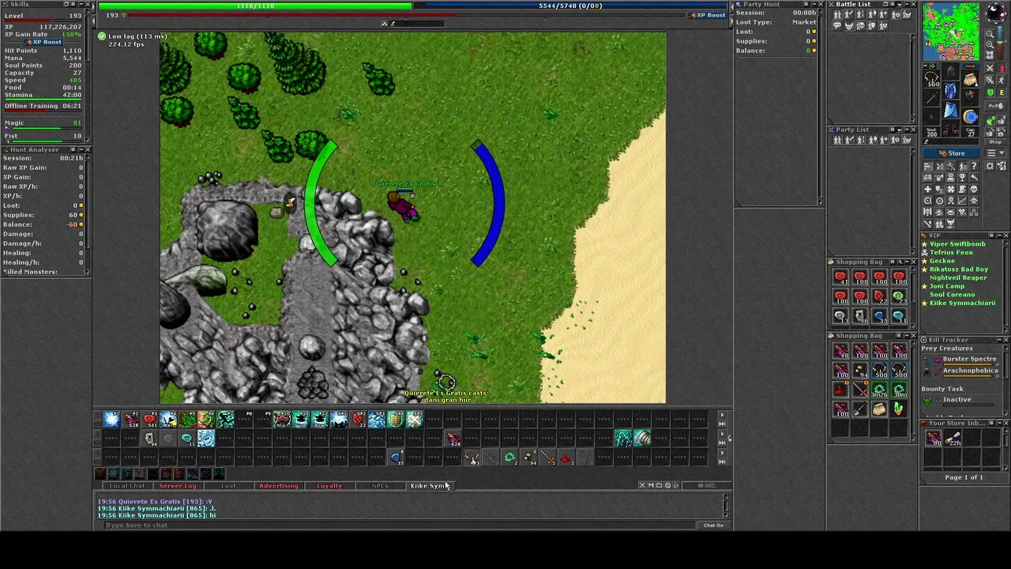1011x569 pixels.
Task: Zoom out the minimap
Action: (x=990, y=33)
